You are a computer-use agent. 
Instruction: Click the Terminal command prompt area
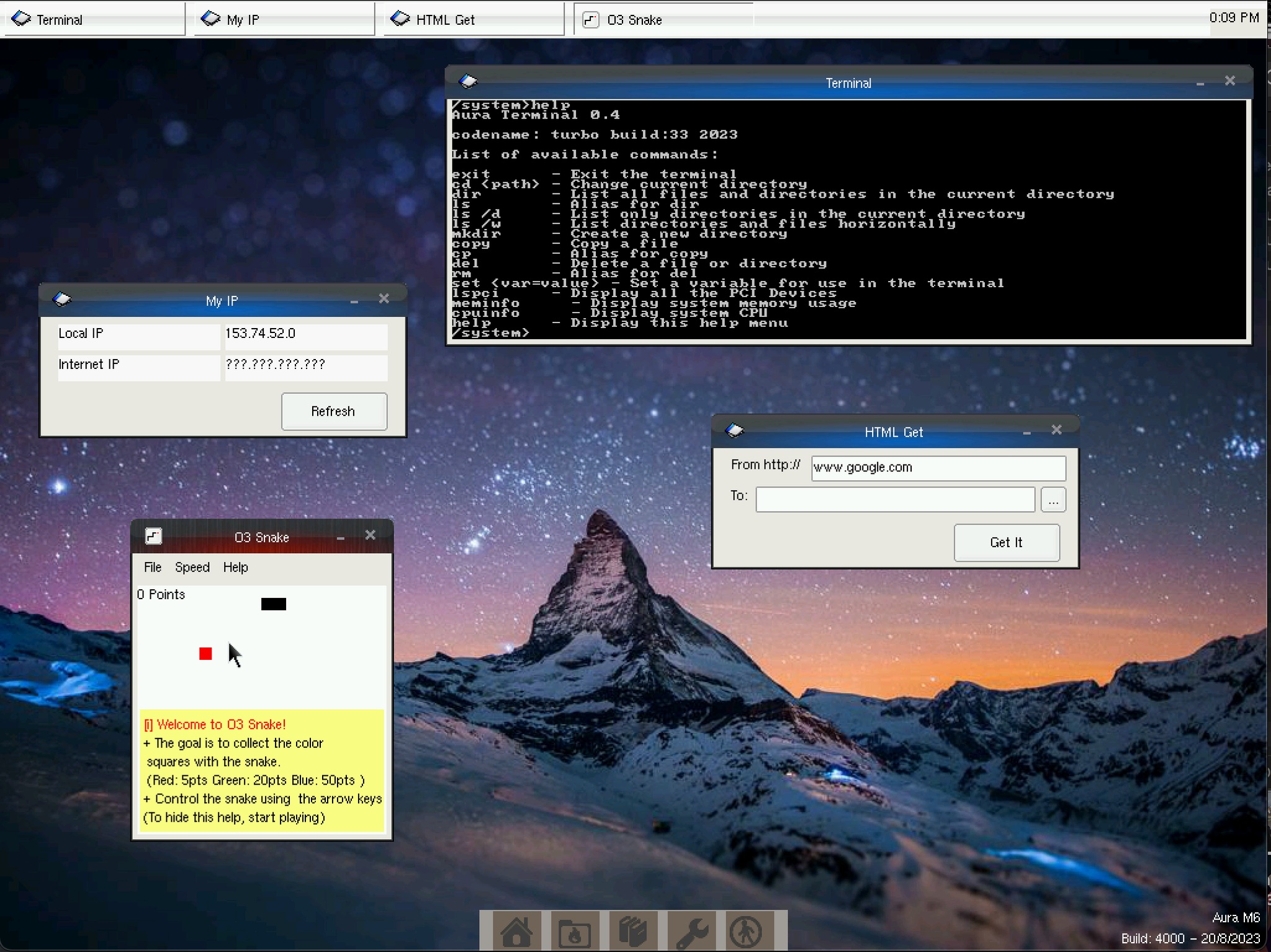tap(559, 332)
